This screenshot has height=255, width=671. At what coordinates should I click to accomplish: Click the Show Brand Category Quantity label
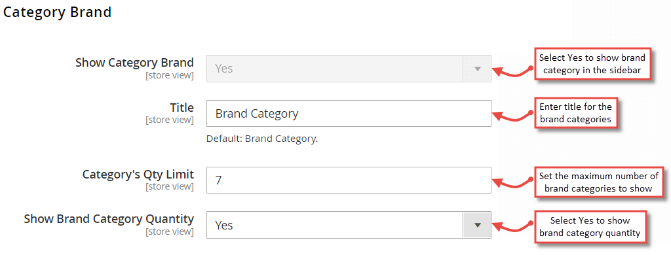click(109, 219)
